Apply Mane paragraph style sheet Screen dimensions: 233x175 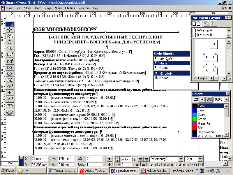click(x=172, y=63)
